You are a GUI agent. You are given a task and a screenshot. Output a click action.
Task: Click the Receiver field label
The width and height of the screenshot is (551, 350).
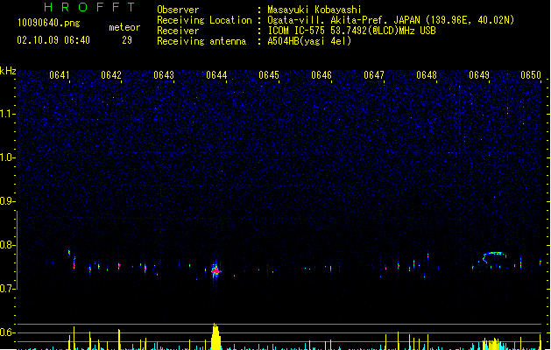point(178,31)
